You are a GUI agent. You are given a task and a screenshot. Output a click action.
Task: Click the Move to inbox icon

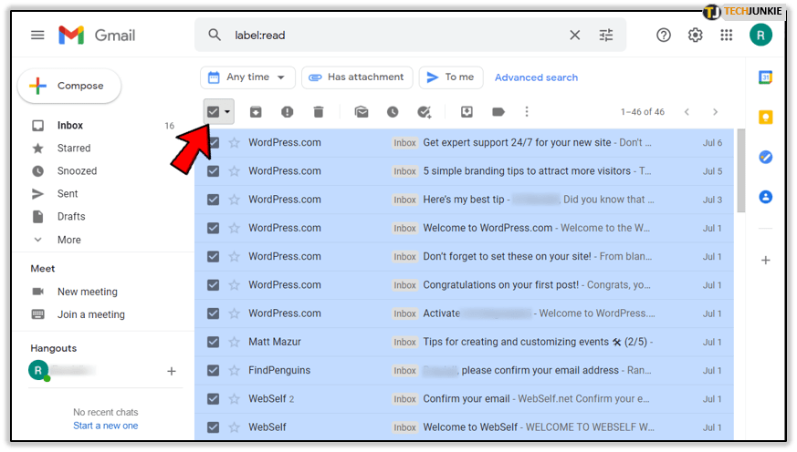coord(467,112)
